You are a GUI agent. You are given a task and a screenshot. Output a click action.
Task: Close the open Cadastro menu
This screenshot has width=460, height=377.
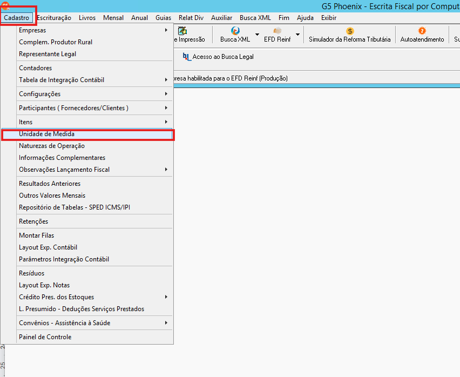pyautogui.click(x=16, y=18)
